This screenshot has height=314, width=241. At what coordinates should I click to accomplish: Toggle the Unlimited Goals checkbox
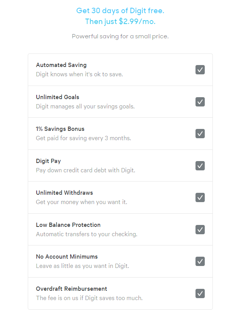tap(200, 102)
